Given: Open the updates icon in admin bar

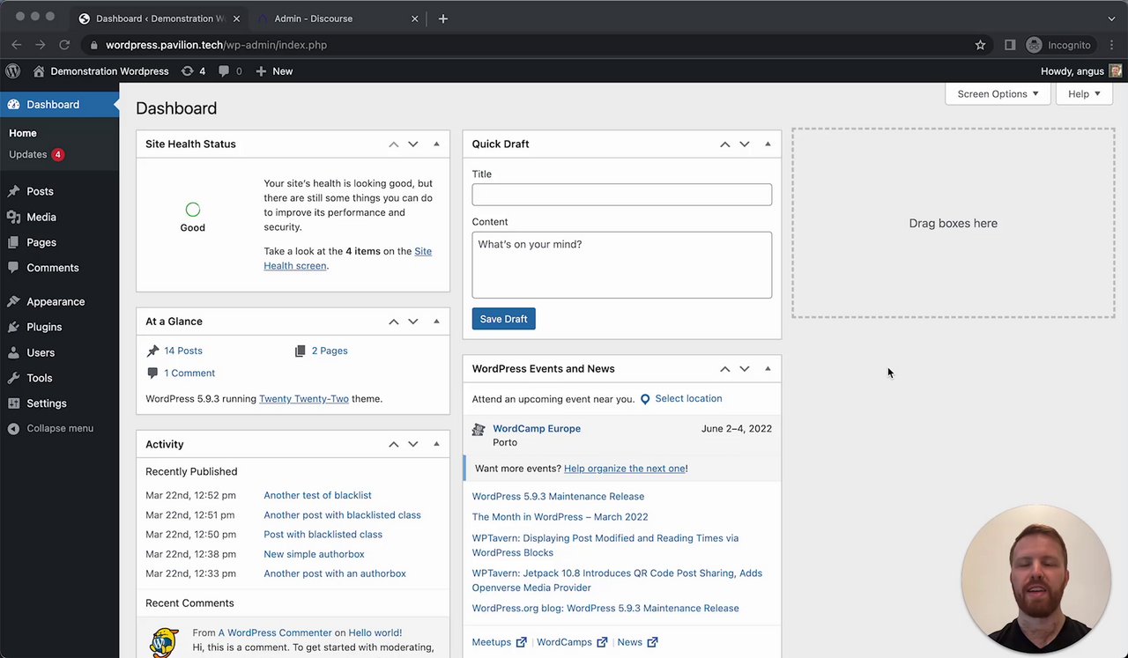Looking at the screenshot, I should pyautogui.click(x=187, y=71).
